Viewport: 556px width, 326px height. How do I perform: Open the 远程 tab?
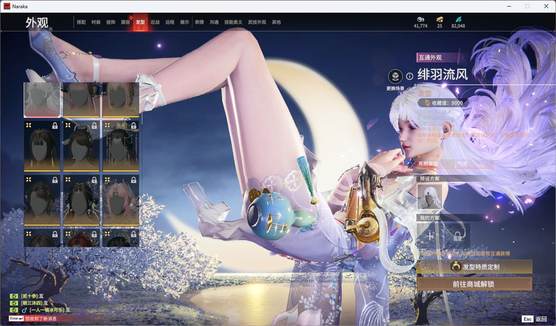pos(170,22)
